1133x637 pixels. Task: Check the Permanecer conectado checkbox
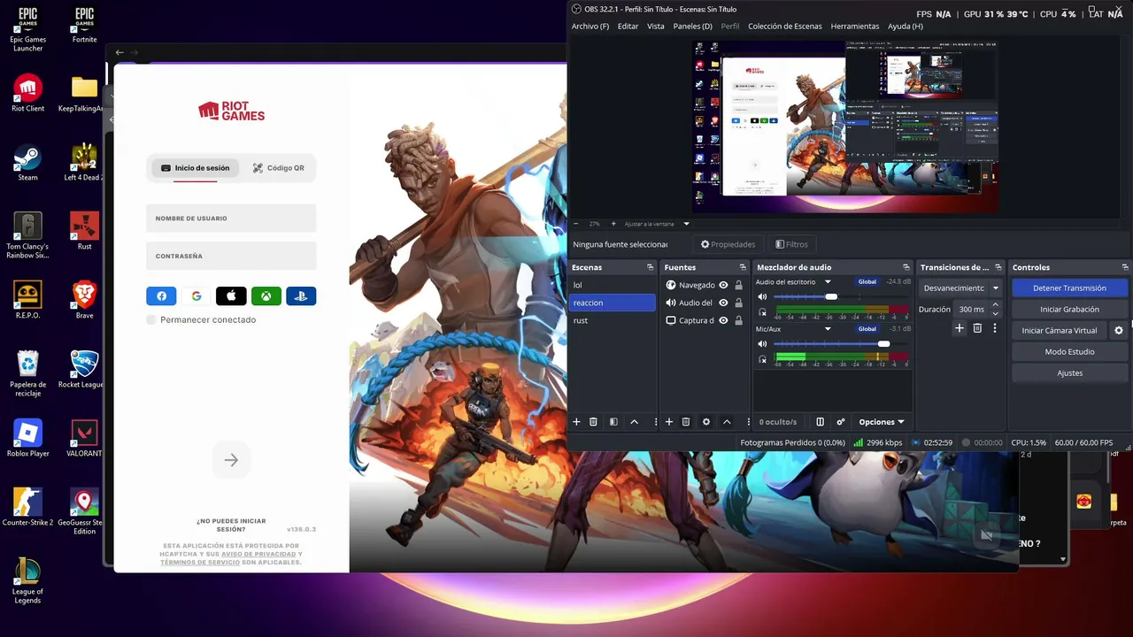[151, 319]
